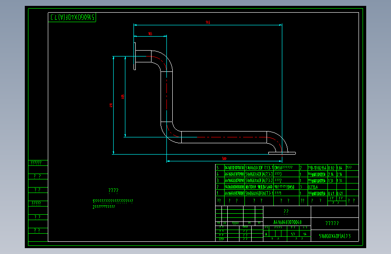391x254 pixels.
Task: Click 5160GQX4DF(A).7.3 in title block
Action: pyautogui.click(x=335, y=236)
